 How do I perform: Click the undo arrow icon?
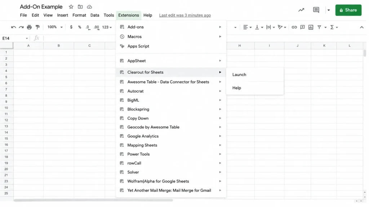(13, 27)
